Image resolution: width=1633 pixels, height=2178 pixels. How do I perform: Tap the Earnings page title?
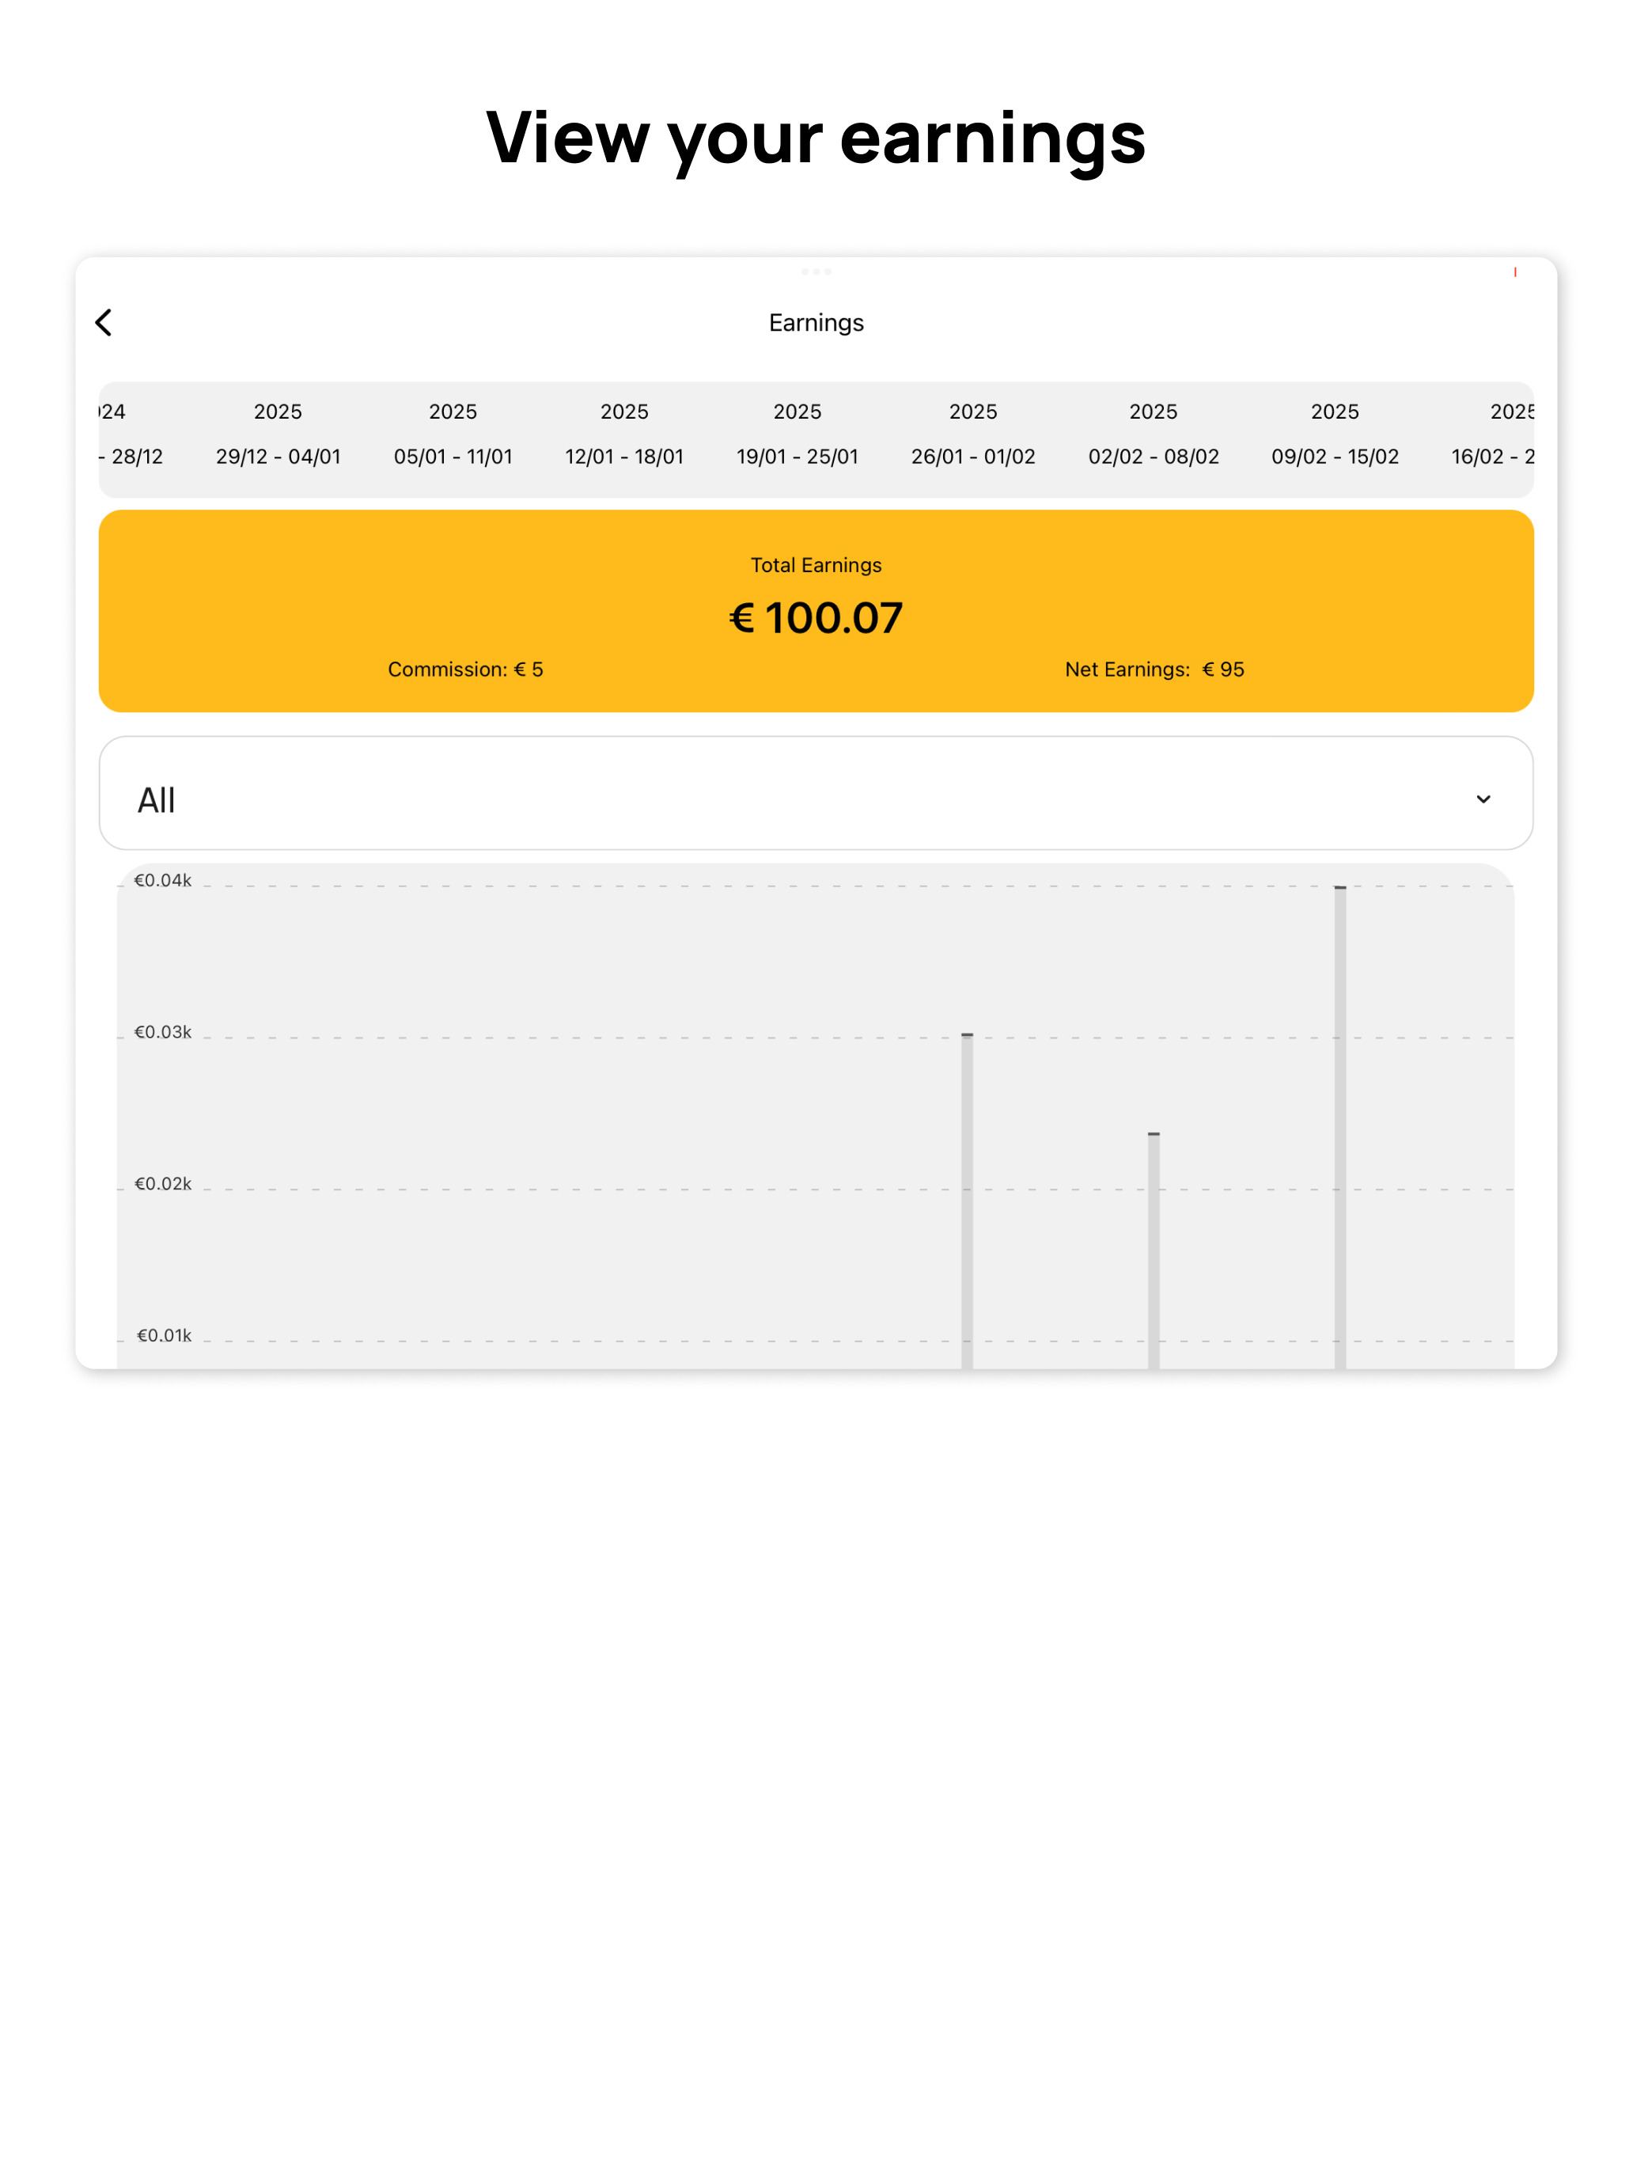(816, 323)
